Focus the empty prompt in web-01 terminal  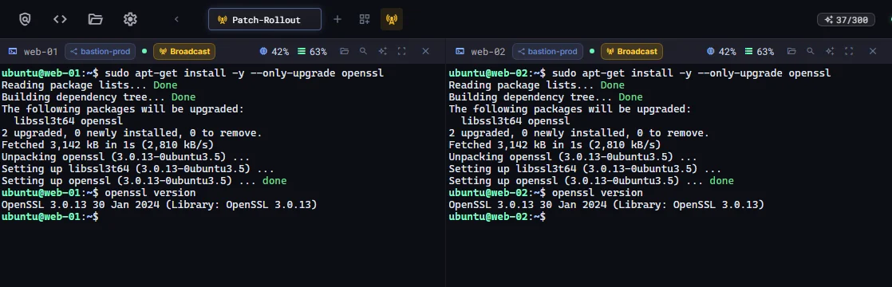pos(50,217)
